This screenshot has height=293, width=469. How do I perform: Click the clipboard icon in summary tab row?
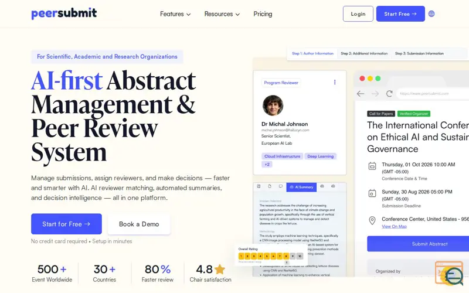(x=259, y=186)
